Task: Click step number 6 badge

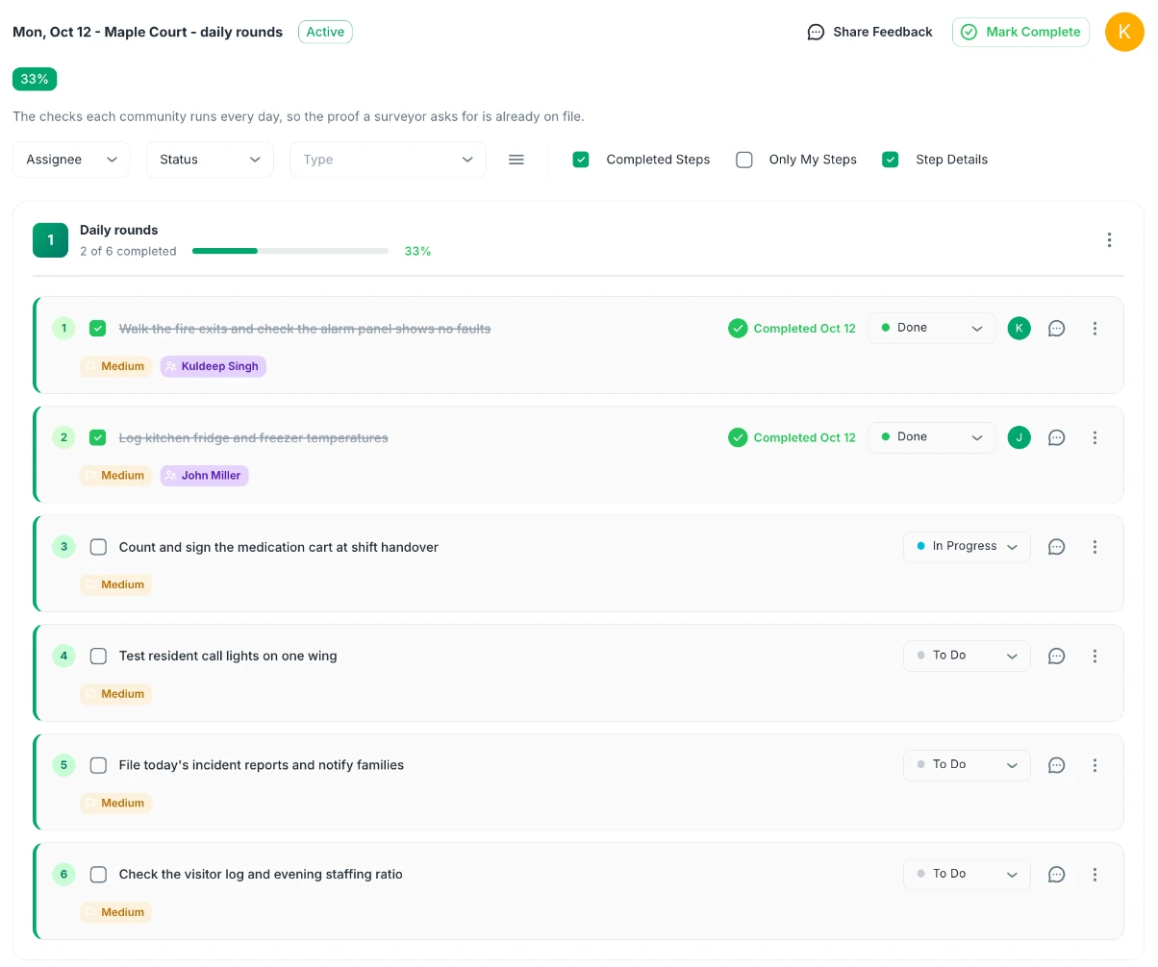Action: [63, 875]
